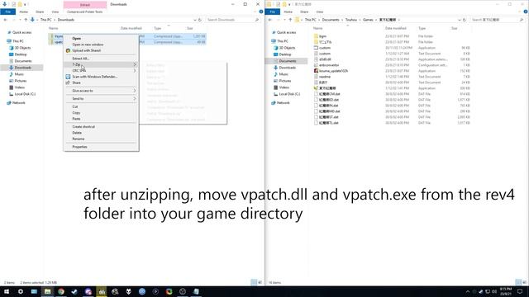Click Up arrow in Downloads window
Image resolution: width=529 pixels, height=297 pixels.
[26, 20]
